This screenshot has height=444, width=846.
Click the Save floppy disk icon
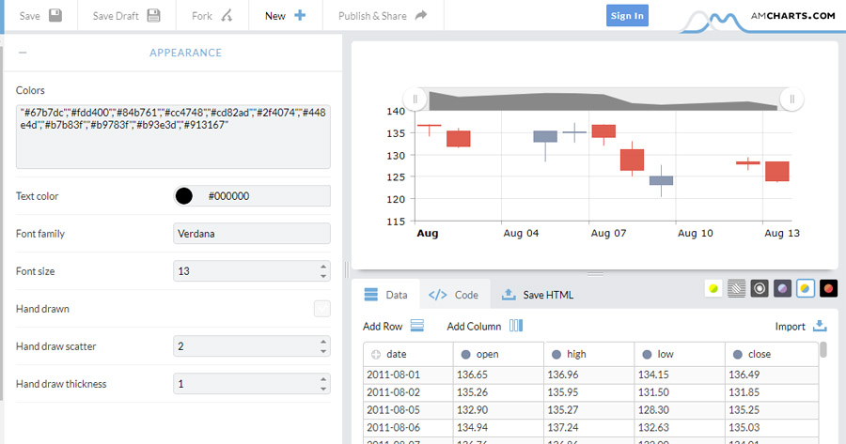tap(55, 16)
